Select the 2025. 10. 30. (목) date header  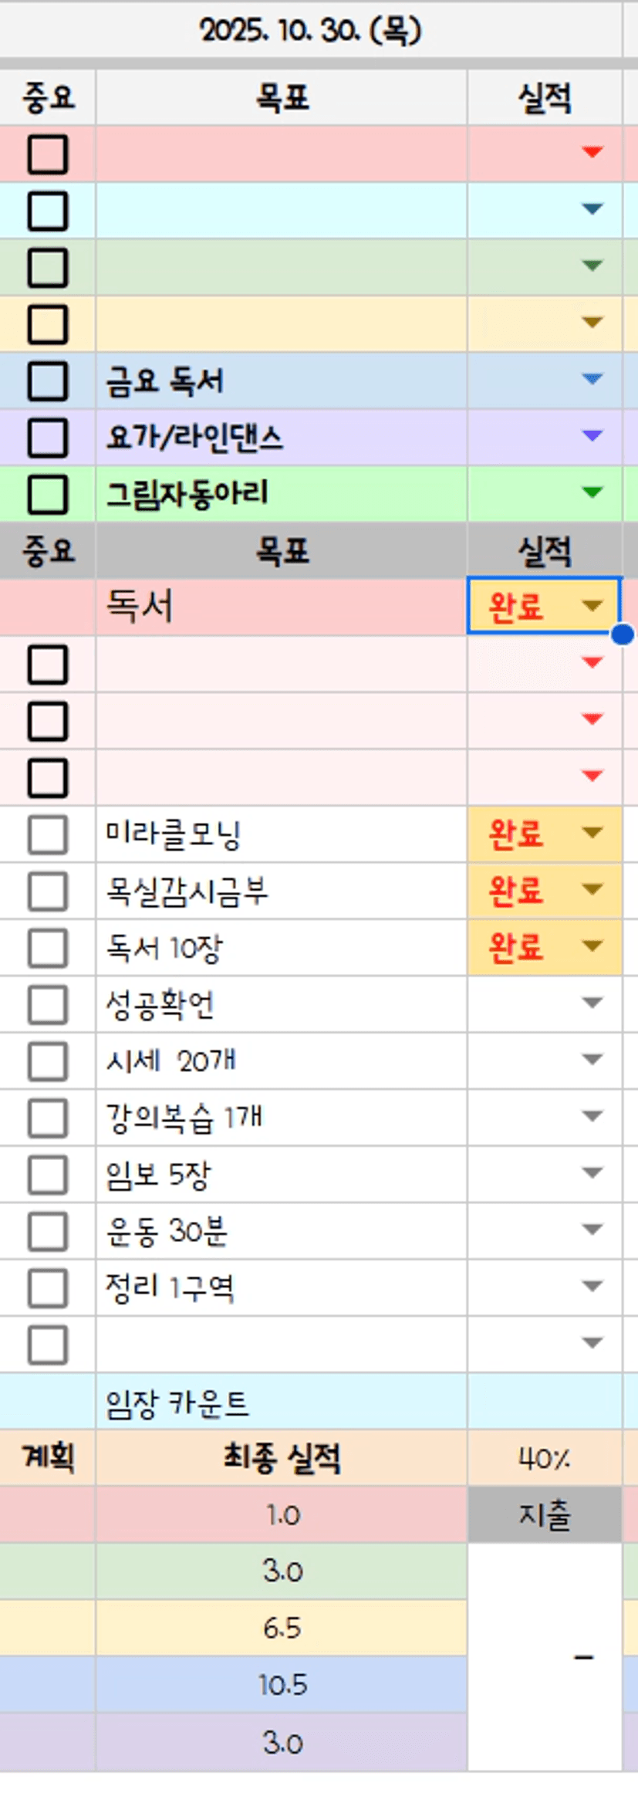tap(310, 31)
